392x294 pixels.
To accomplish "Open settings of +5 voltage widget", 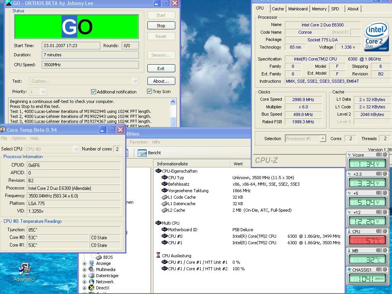I will tap(379, 193).
